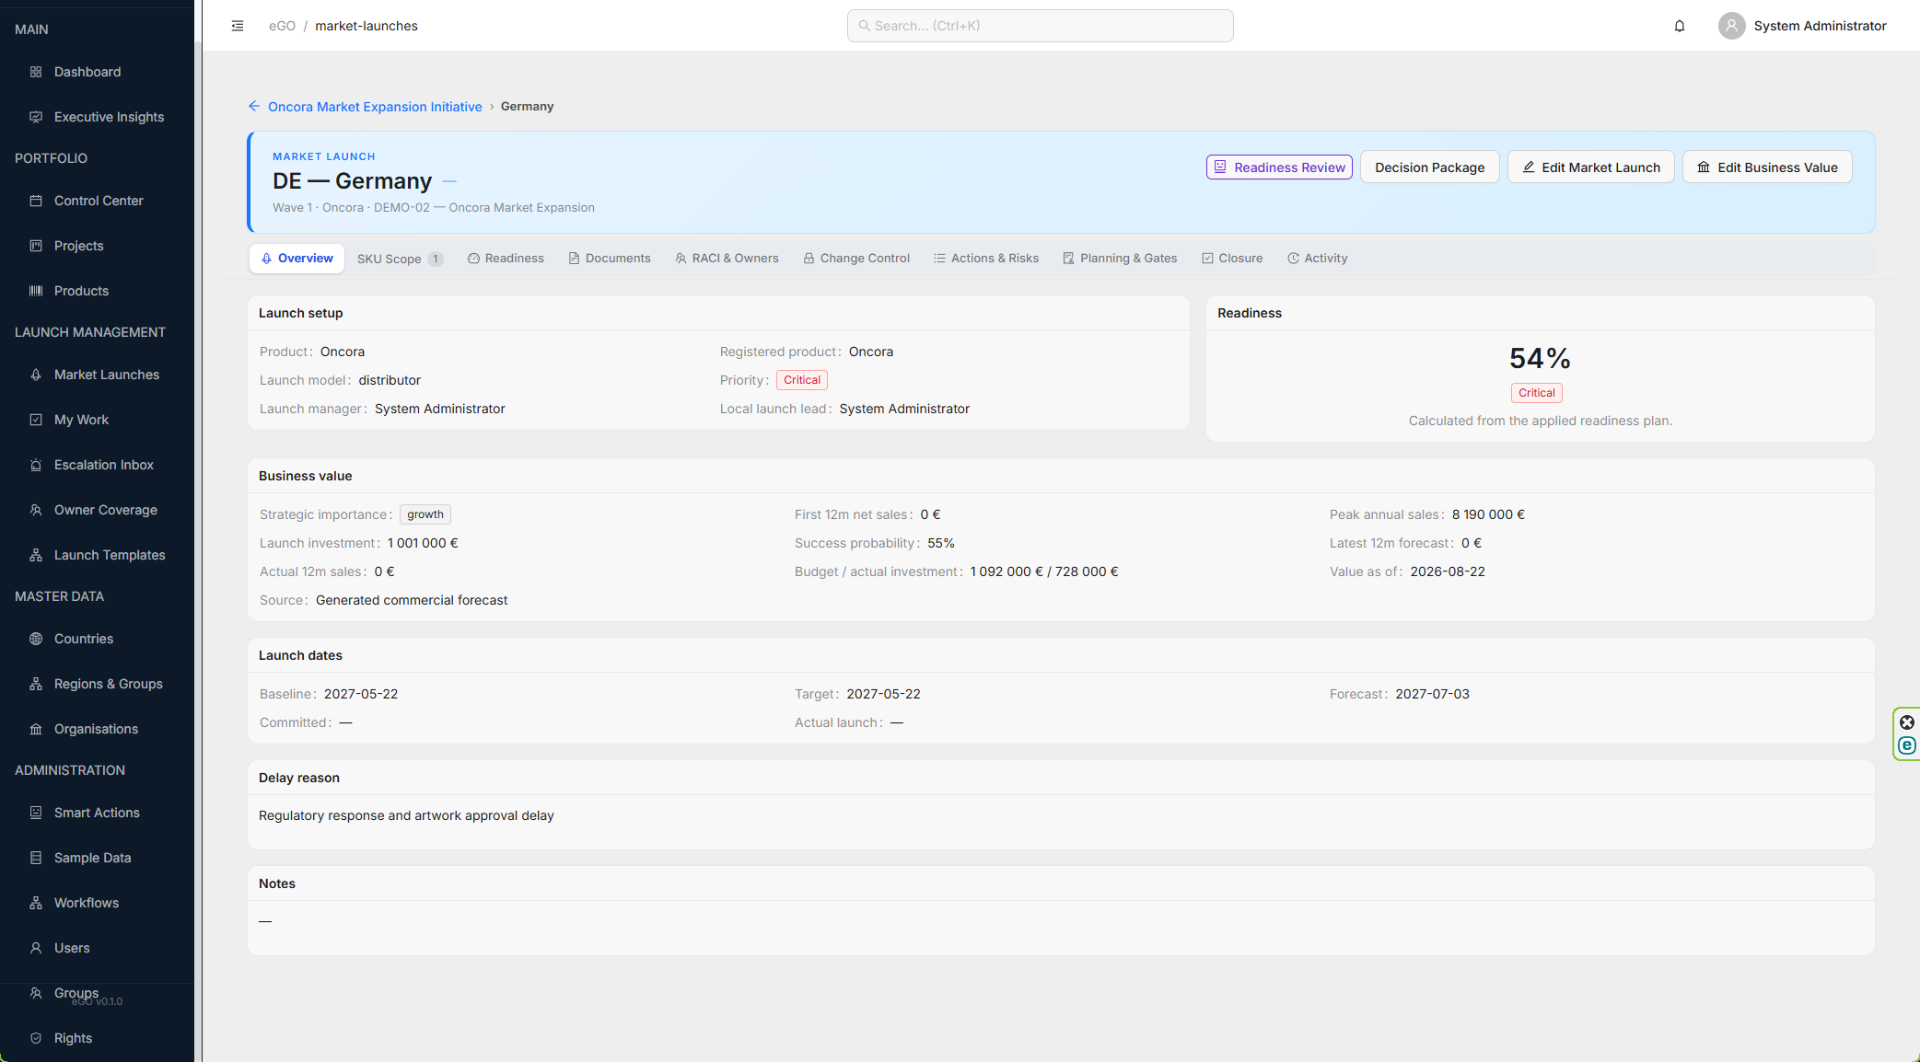The width and height of the screenshot is (1920, 1062).
Task: Click Edit Market Launch button
Action: [x=1590, y=167]
